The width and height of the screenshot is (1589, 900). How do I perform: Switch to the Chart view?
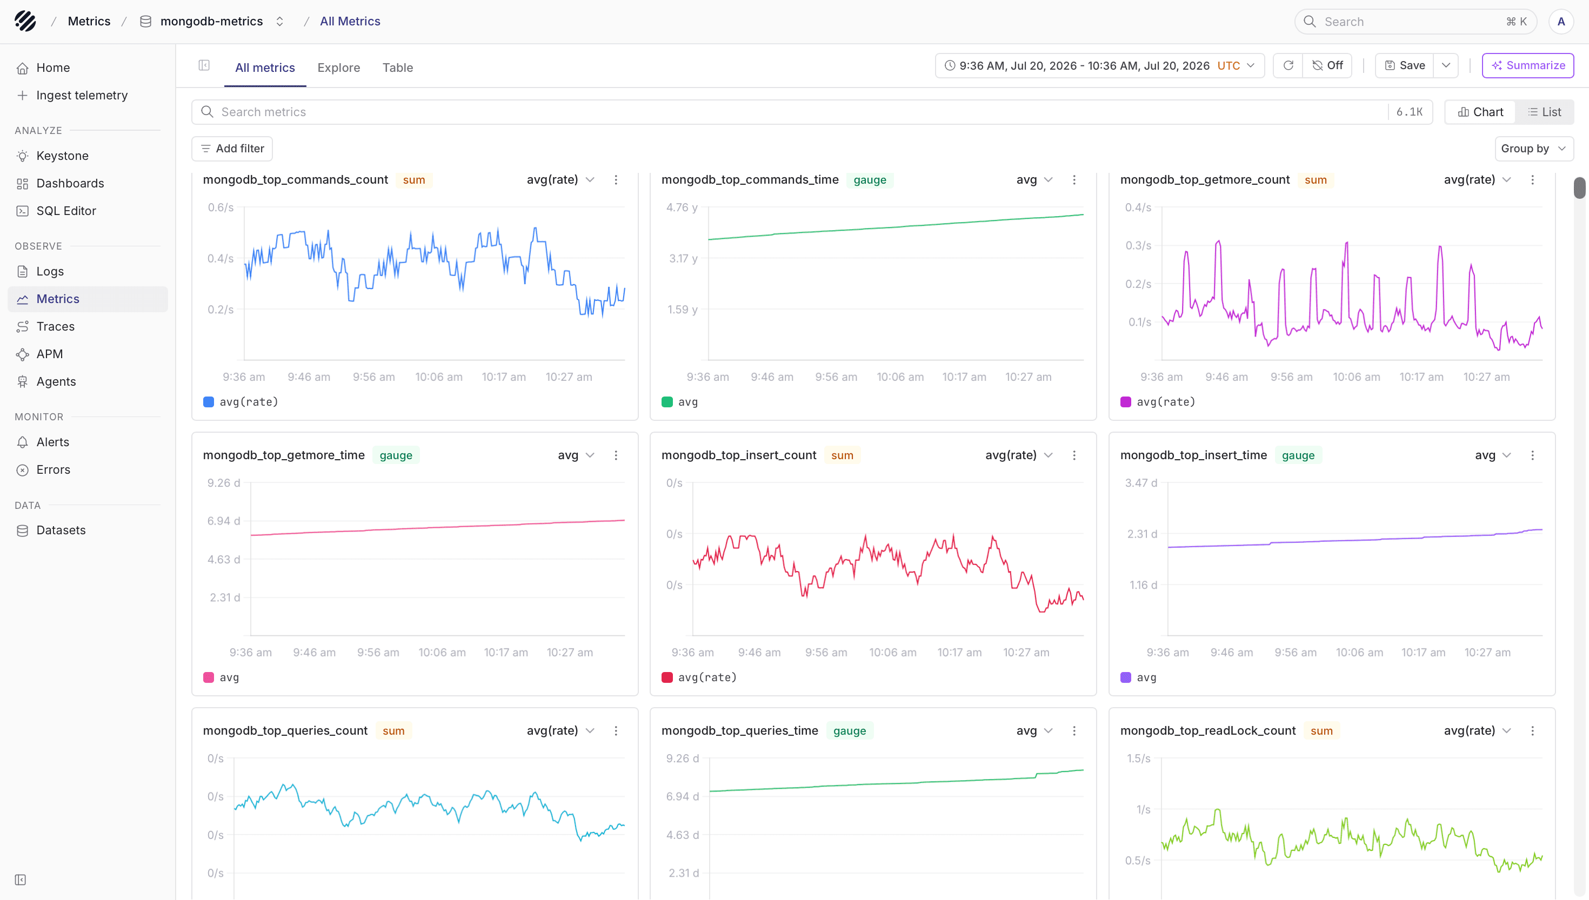tap(1480, 112)
